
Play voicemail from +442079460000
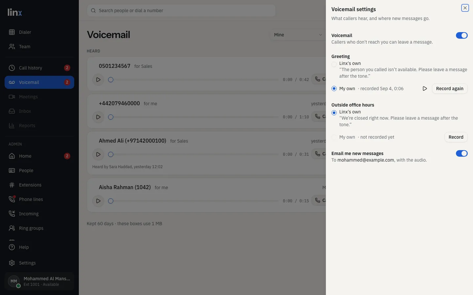tap(98, 117)
